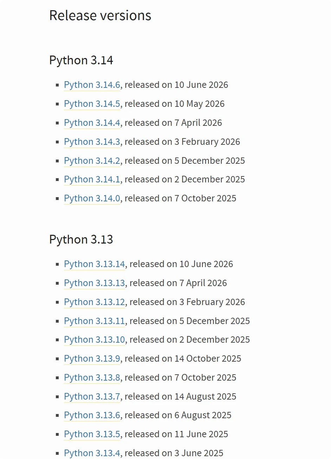Click the 'Python 3.13' section heading
Viewport: 331px width, 459px height.
pyautogui.click(x=81, y=240)
